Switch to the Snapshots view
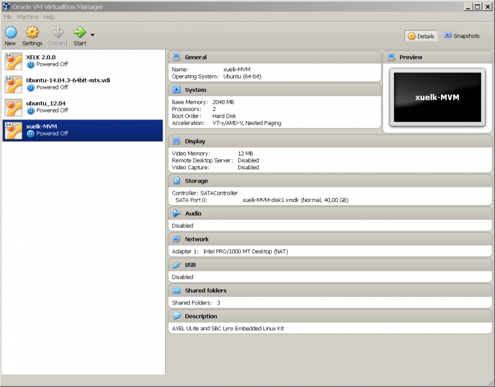The width and height of the screenshot is (495, 387). [x=461, y=36]
